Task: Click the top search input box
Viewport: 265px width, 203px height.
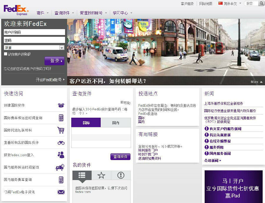Action: tap(251, 3)
